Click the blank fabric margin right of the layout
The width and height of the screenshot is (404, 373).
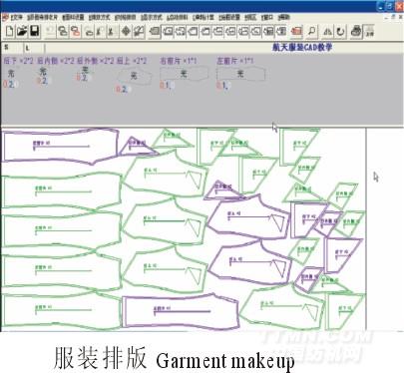click(x=385, y=229)
